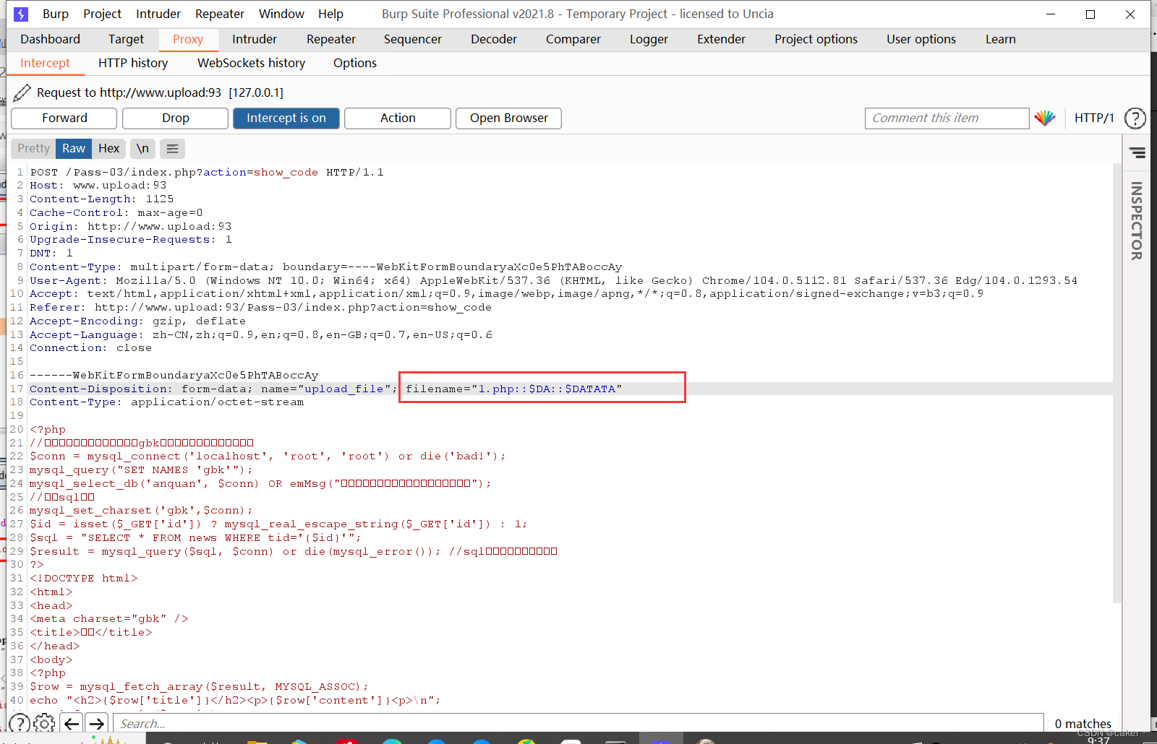Click the Drop button
This screenshot has height=744, width=1157.
176,118
